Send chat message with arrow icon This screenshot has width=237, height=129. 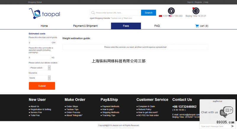click(232, 126)
